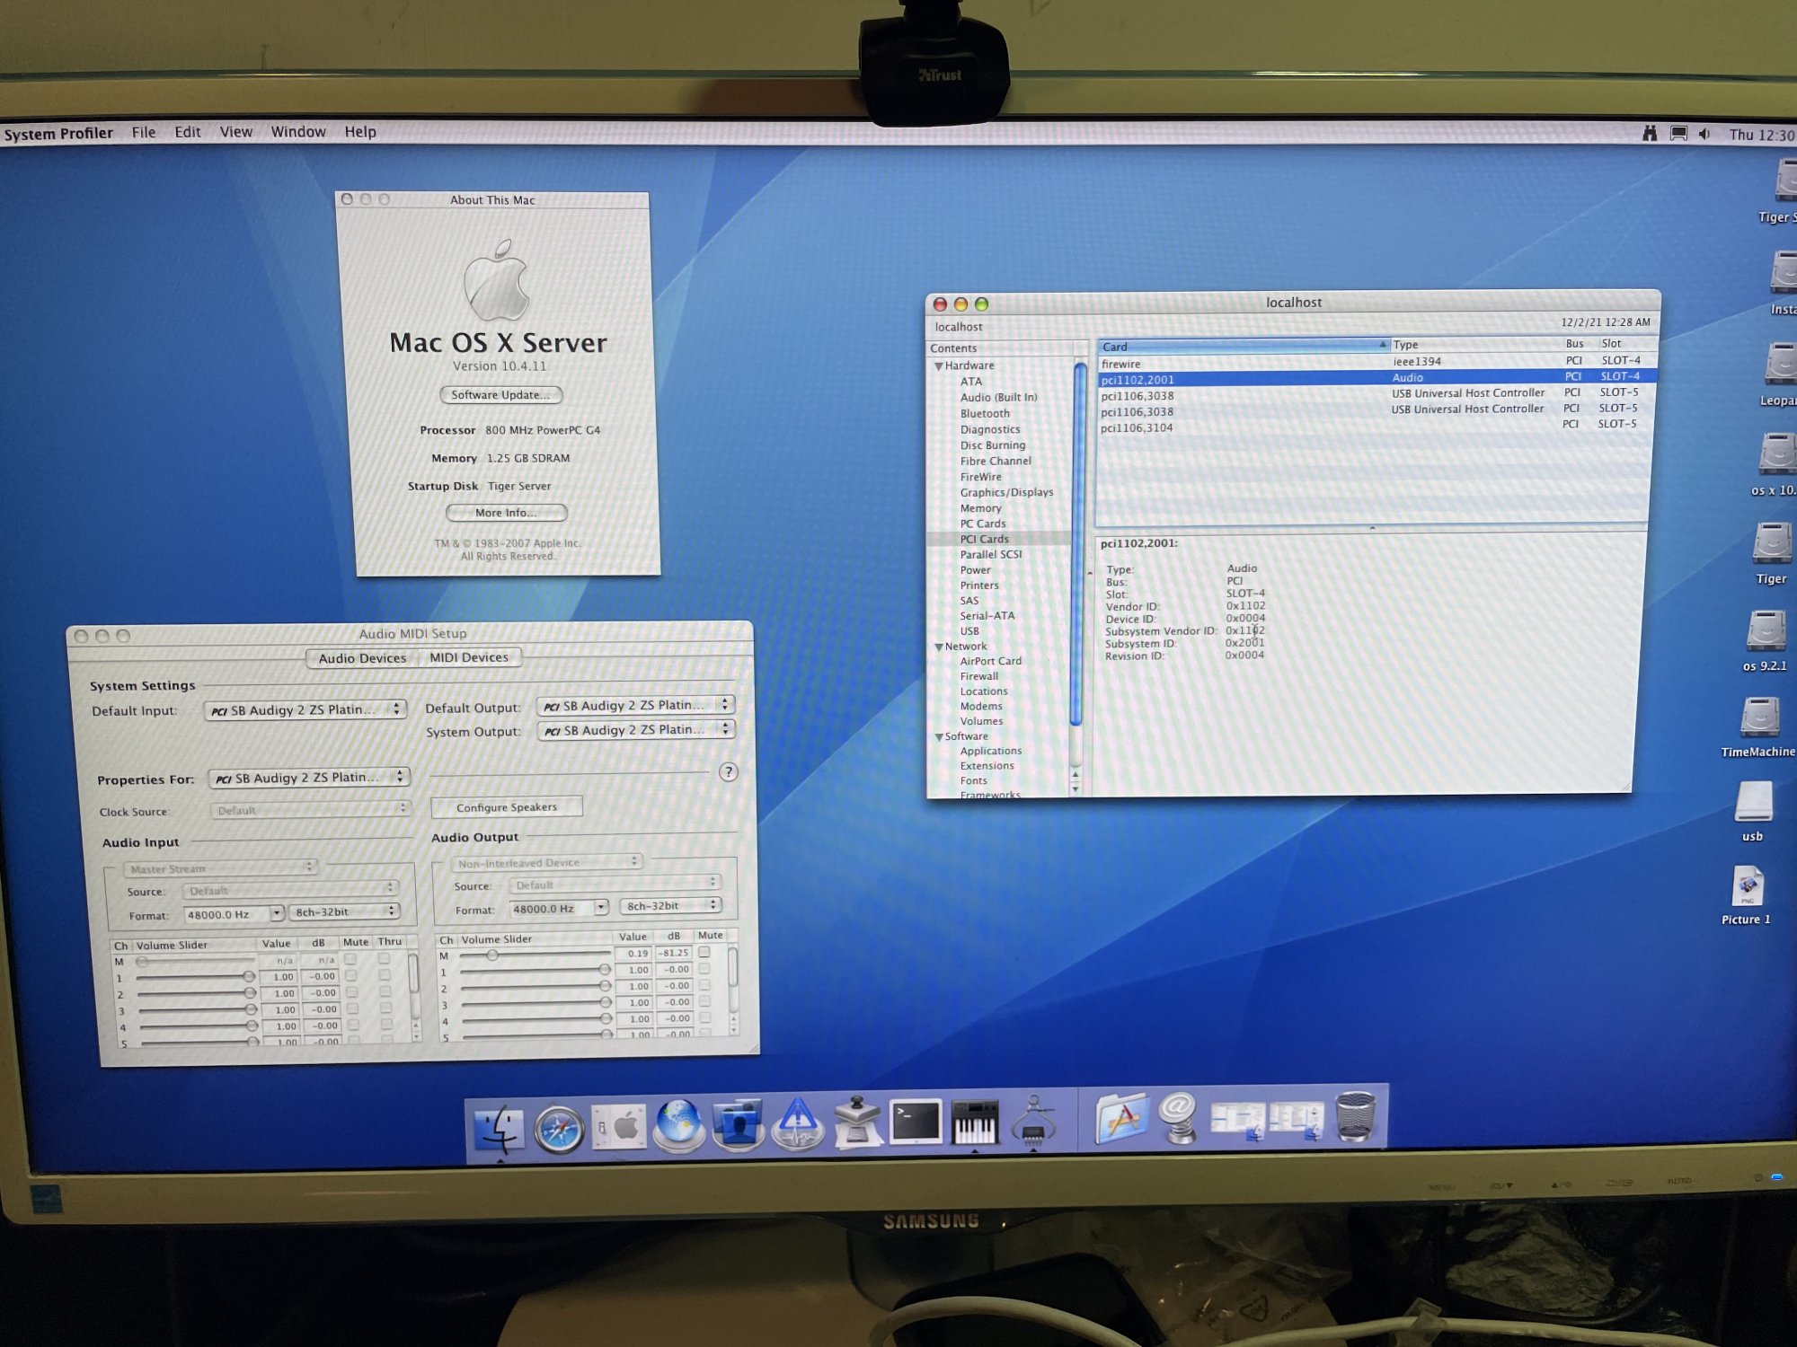Open the Default Input device dropdown
1797x1347 pixels.
pos(305,709)
